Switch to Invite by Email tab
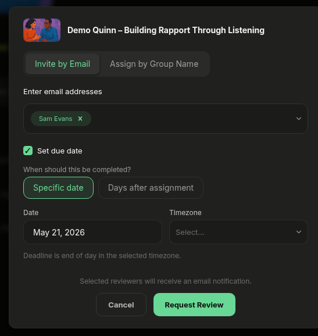 [x=62, y=64]
